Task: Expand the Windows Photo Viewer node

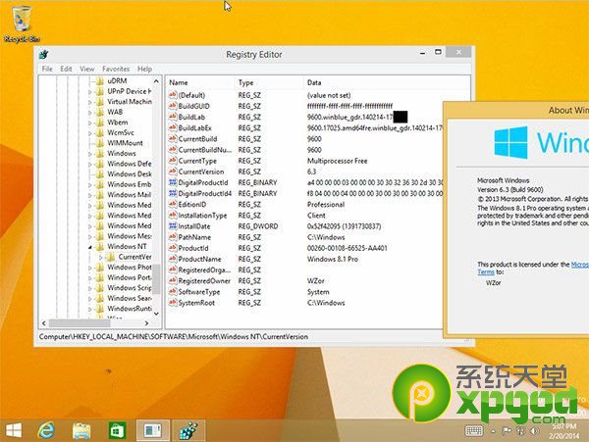Action: (x=89, y=268)
